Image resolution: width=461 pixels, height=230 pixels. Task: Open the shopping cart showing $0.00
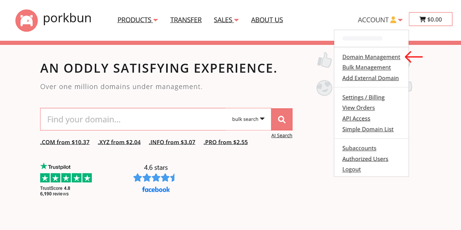pyautogui.click(x=431, y=19)
